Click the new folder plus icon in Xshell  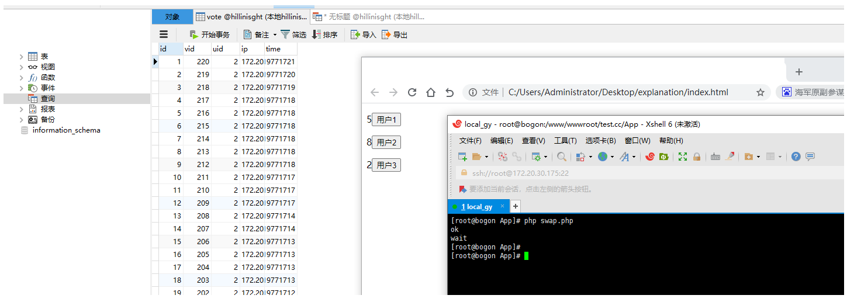[749, 157]
